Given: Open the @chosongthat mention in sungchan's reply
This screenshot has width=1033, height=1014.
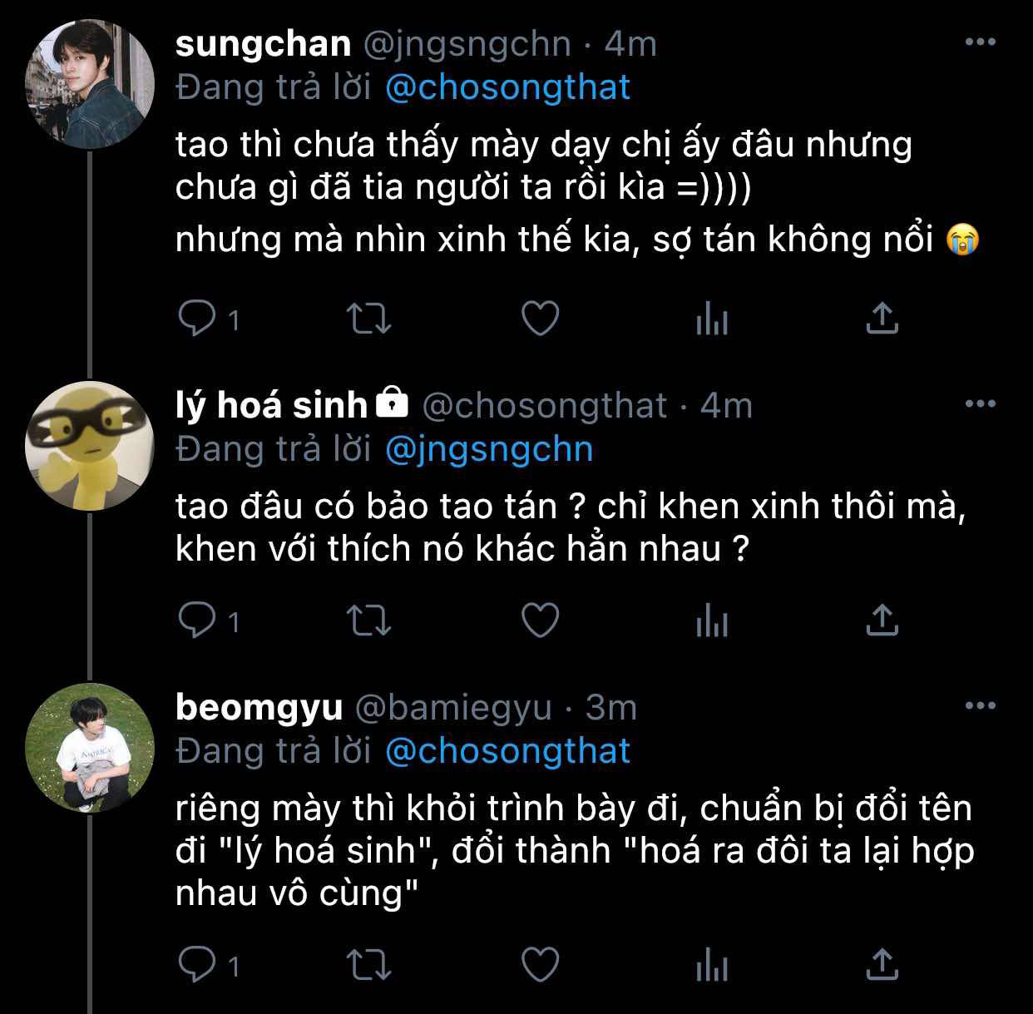Looking at the screenshot, I should tap(507, 87).
